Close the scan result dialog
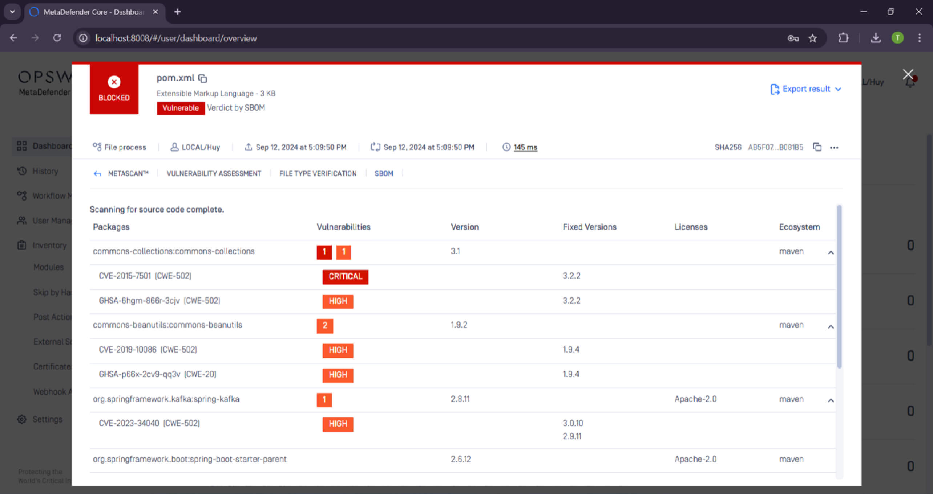Image resolution: width=933 pixels, height=494 pixels. pyautogui.click(x=908, y=74)
